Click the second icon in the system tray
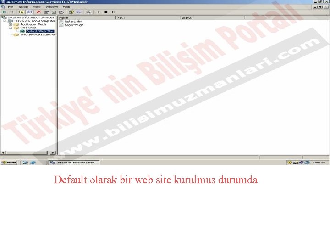Screen dimensions: 330x248 coord(295,163)
